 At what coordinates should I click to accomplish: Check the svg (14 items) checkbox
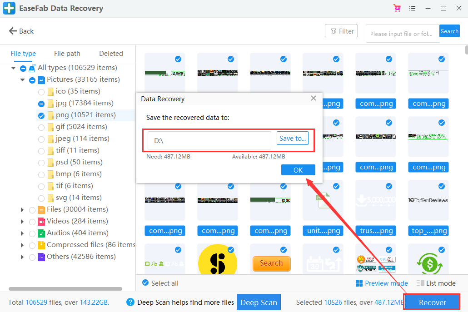(x=41, y=198)
